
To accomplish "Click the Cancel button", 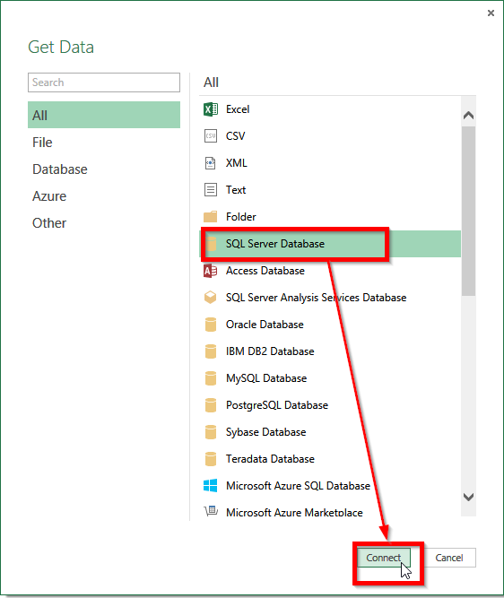I will 449,558.
